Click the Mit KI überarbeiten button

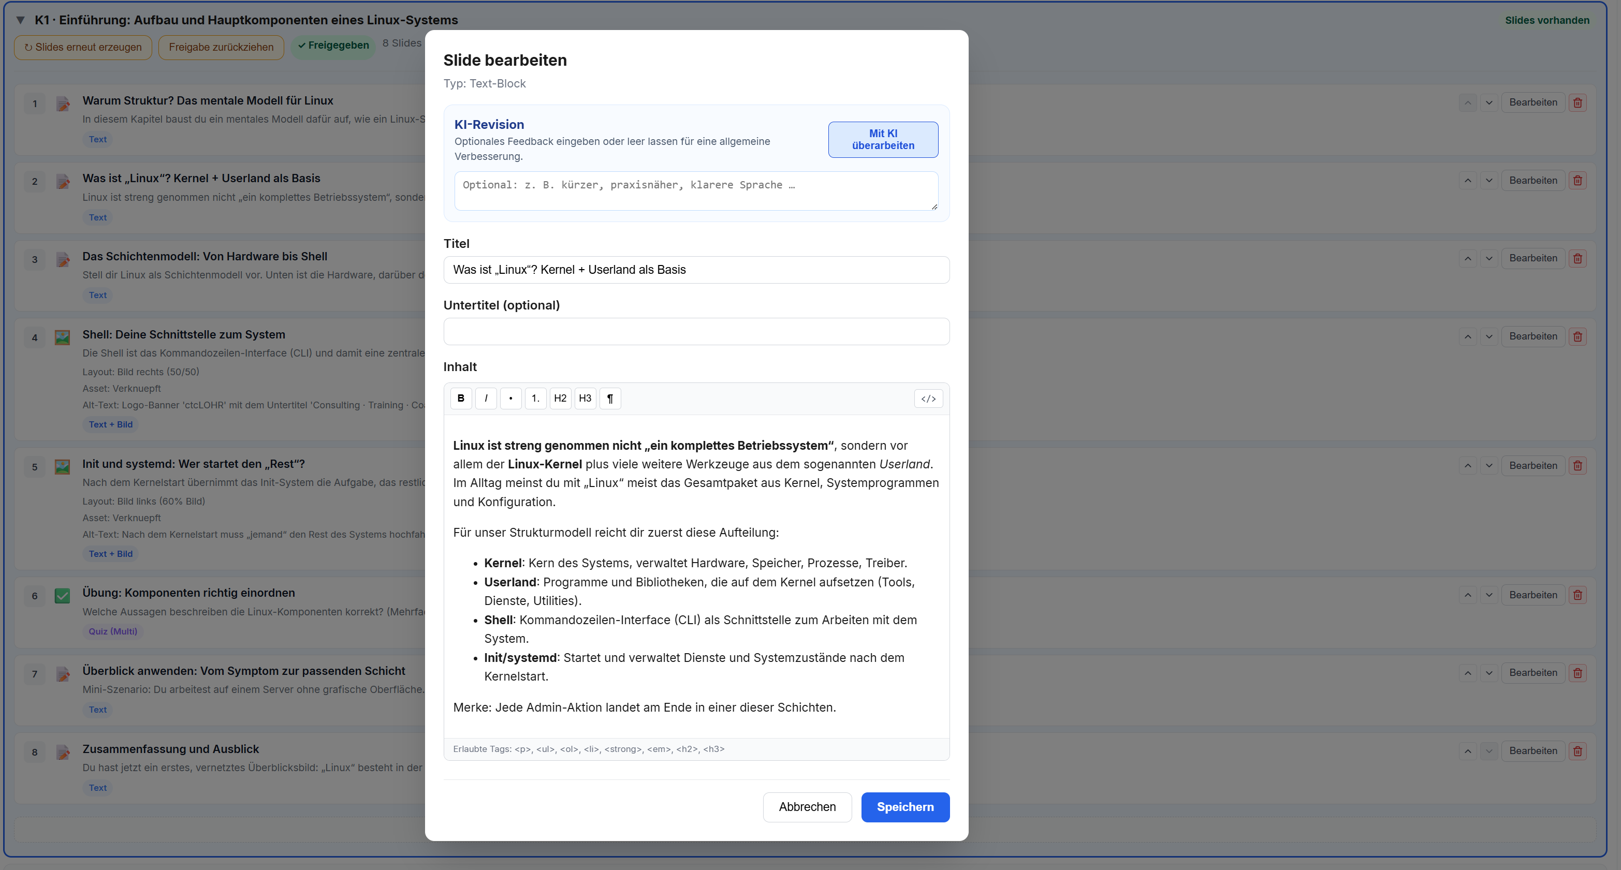883,139
